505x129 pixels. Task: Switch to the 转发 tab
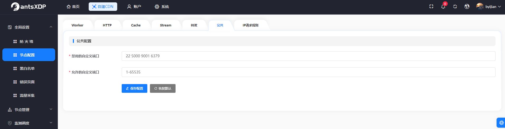[x=194, y=25]
